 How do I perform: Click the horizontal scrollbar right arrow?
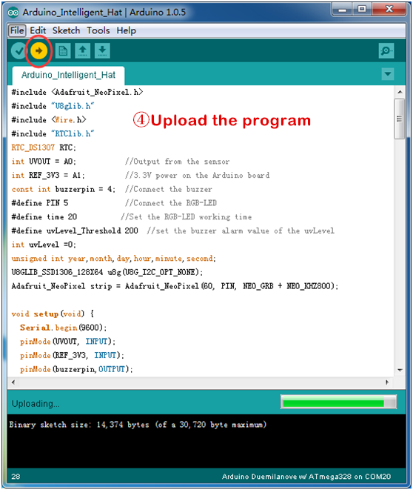pos(387,383)
